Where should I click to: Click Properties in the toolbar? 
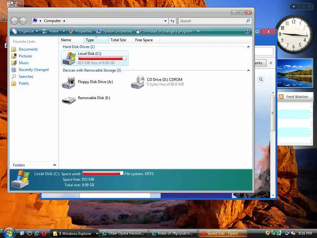[x=80, y=31]
